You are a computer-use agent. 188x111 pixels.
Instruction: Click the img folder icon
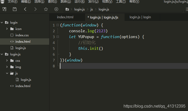[12, 67]
